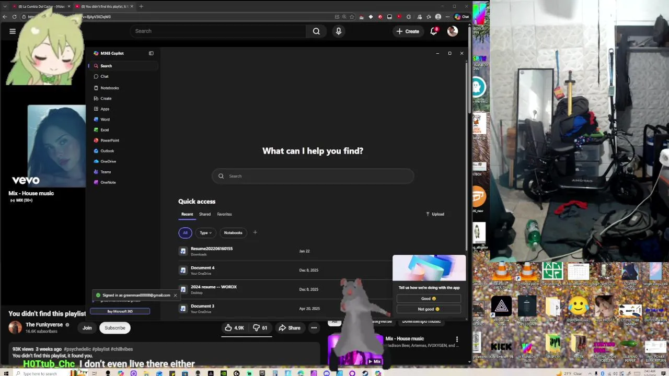Screen dimensions: 669x376
Task: Rate the app as Not good
Action: point(429,309)
